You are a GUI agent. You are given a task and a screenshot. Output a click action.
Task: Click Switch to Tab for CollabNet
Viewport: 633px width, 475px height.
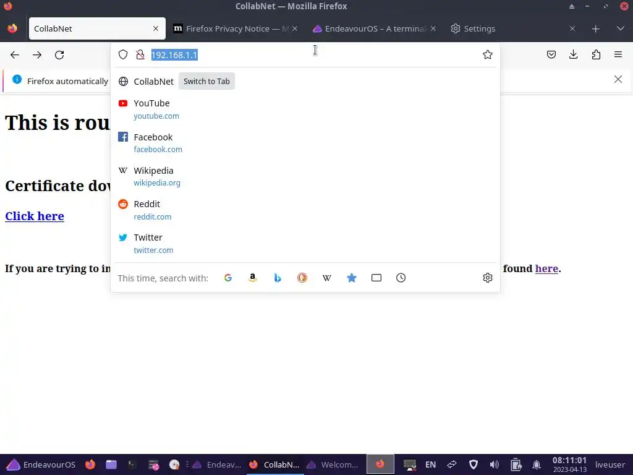[206, 81]
